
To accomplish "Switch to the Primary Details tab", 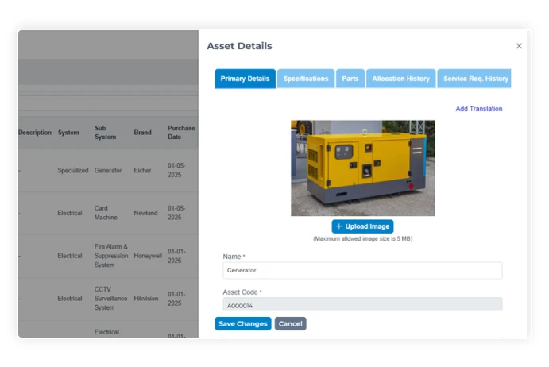I will (x=245, y=79).
